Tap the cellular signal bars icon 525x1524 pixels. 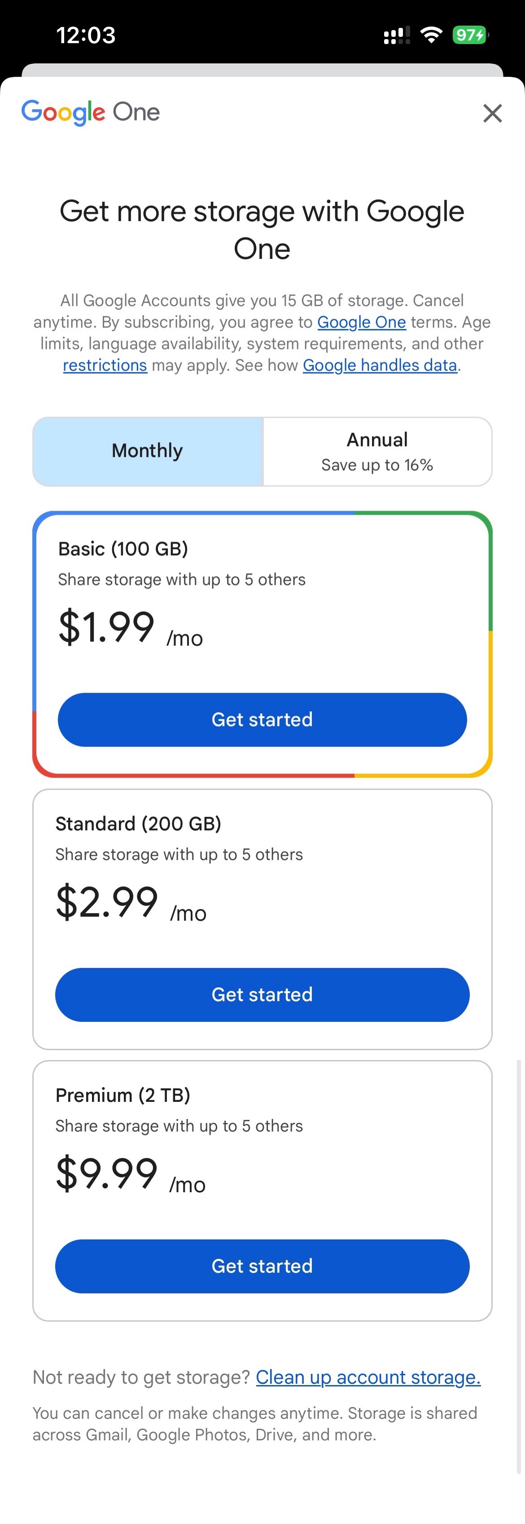(396, 36)
